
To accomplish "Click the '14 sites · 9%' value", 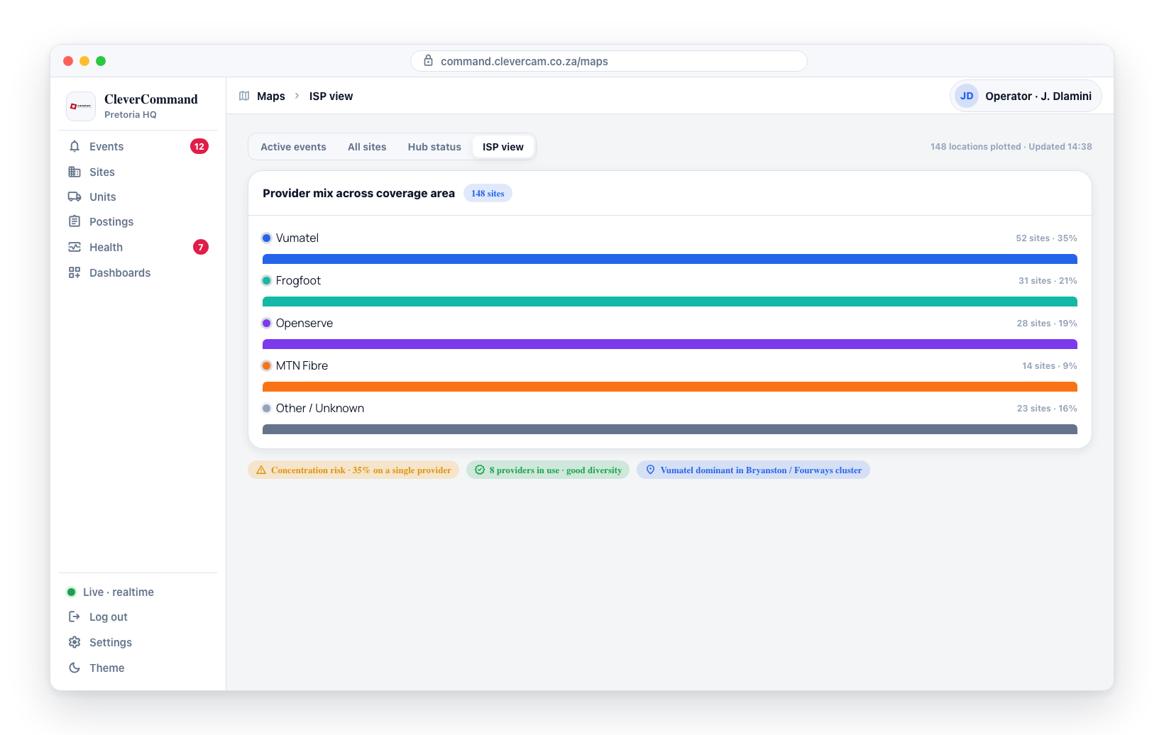I will click(1050, 366).
